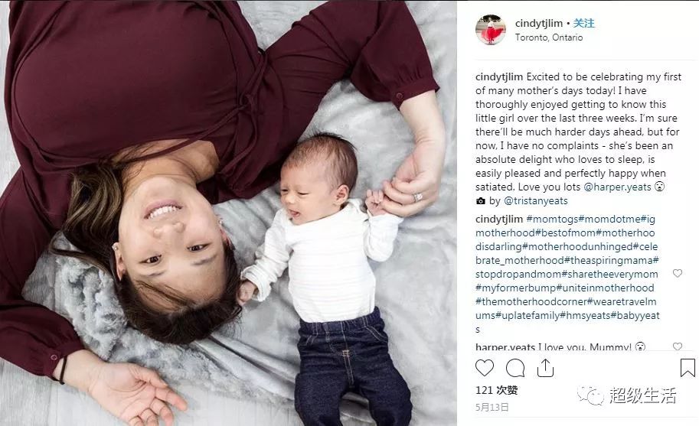View the 121 likes count
699x426 pixels.
[x=496, y=390]
